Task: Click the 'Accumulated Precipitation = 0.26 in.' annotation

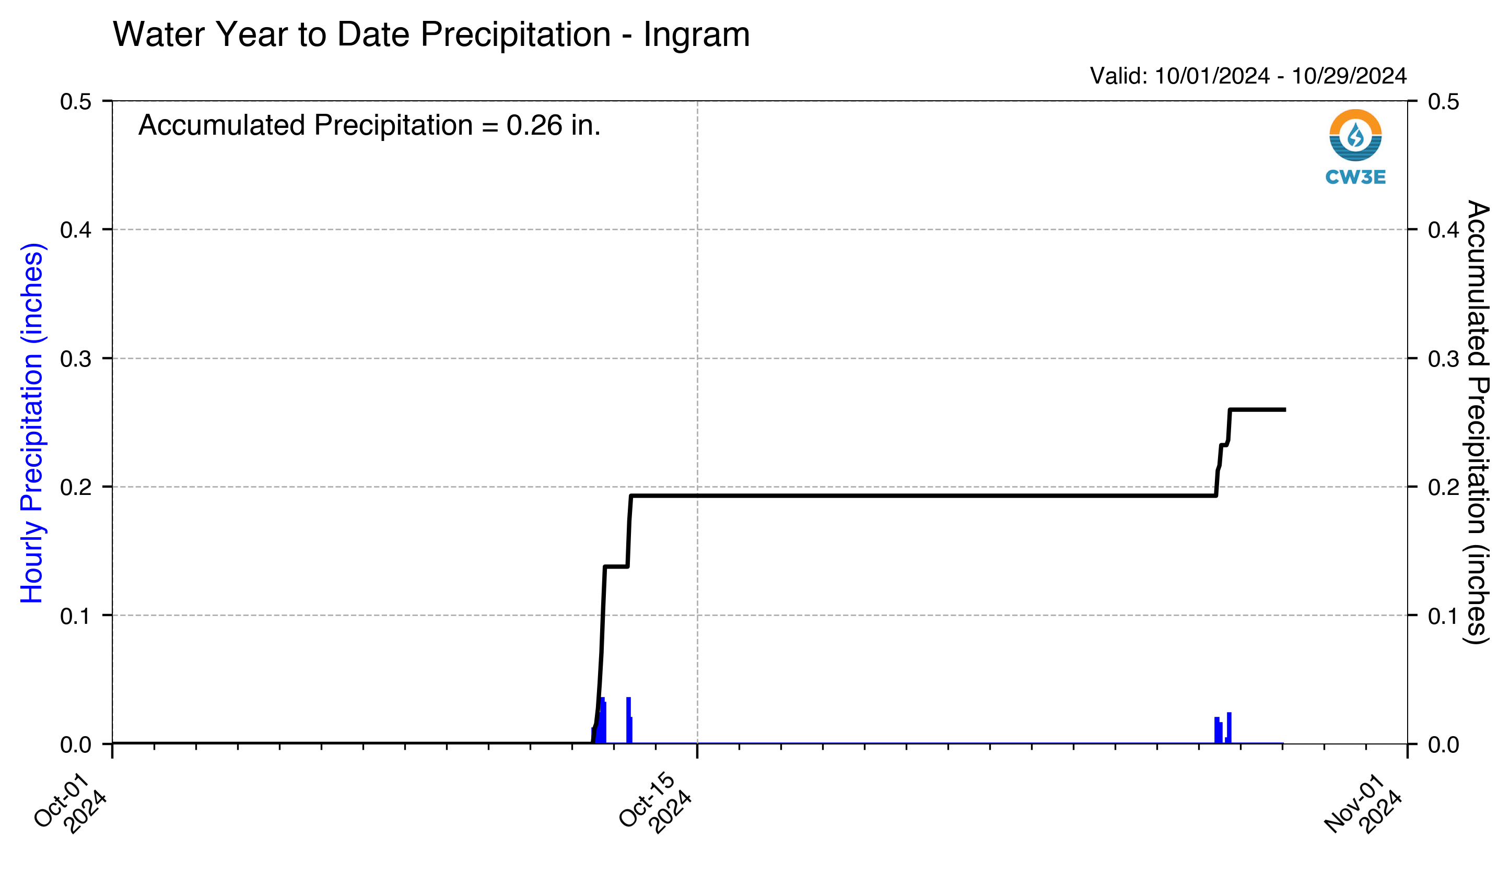Action: coord(369,125)
